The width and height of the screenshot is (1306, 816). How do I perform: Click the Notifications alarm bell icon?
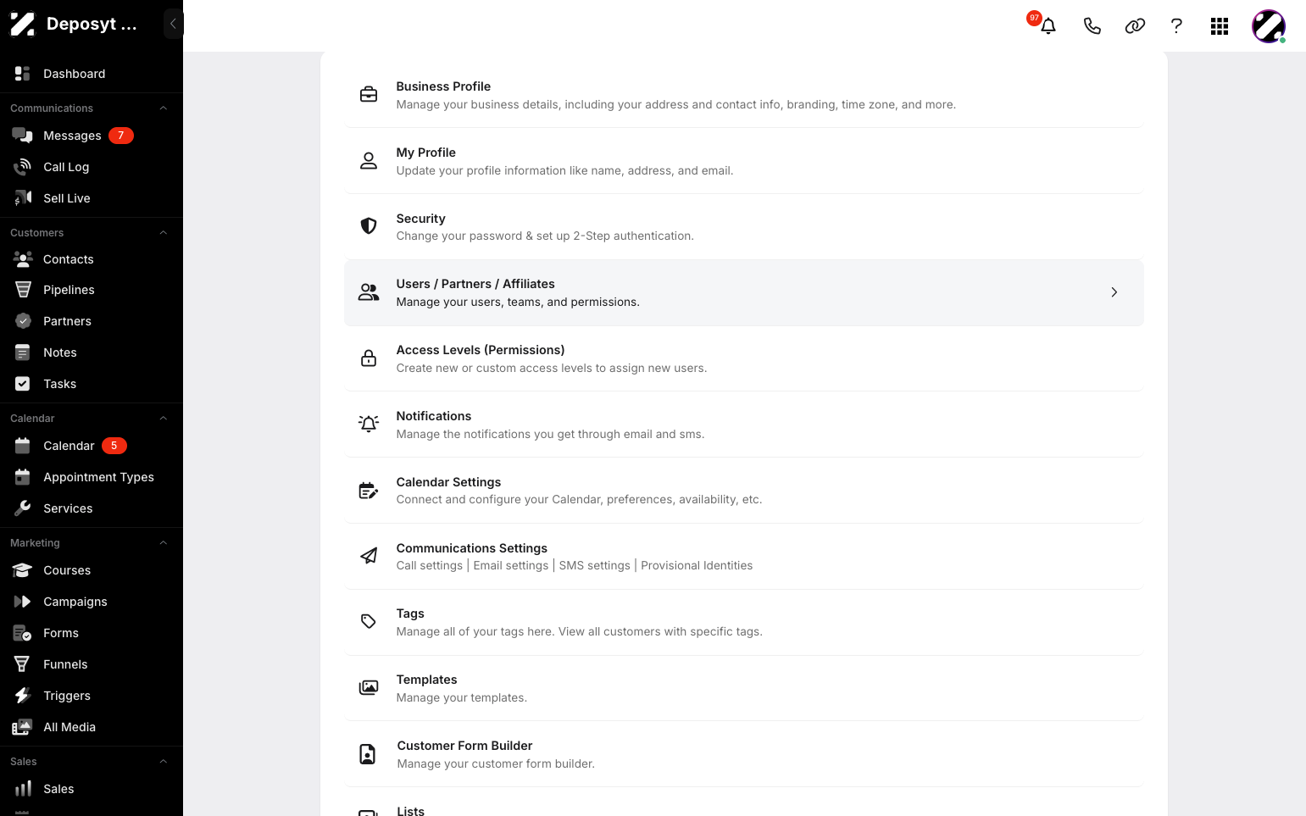(x=369, y=424)
